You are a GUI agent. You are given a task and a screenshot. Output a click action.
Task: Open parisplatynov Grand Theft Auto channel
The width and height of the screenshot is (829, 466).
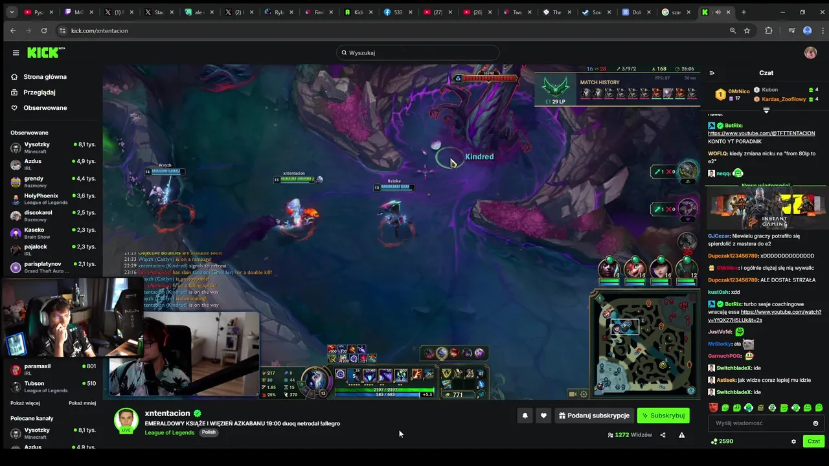53,267
